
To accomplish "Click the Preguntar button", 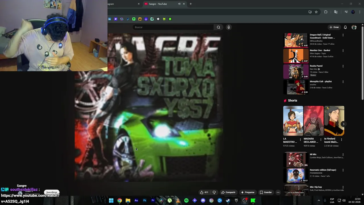I will coord(247,192).
